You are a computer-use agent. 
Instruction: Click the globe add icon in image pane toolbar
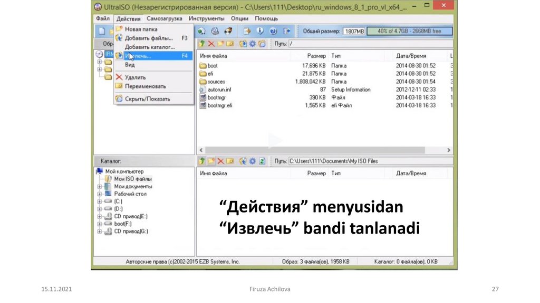pos(243,44)
